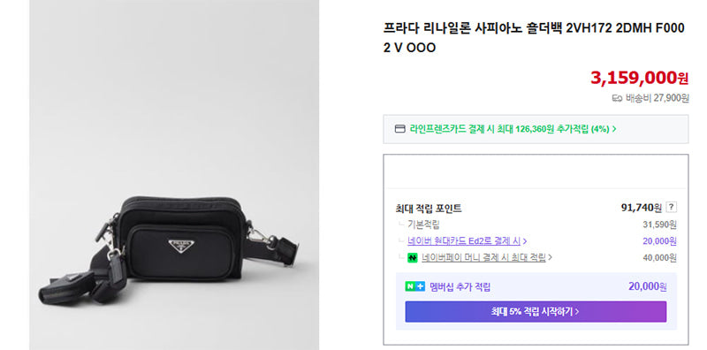The width and height of the screenshot is (707, 350).
Task: Open the 라인프렌즈카드 결제 시 추가적립 green text
Action: pyautogui.click(x=510, y=129)
